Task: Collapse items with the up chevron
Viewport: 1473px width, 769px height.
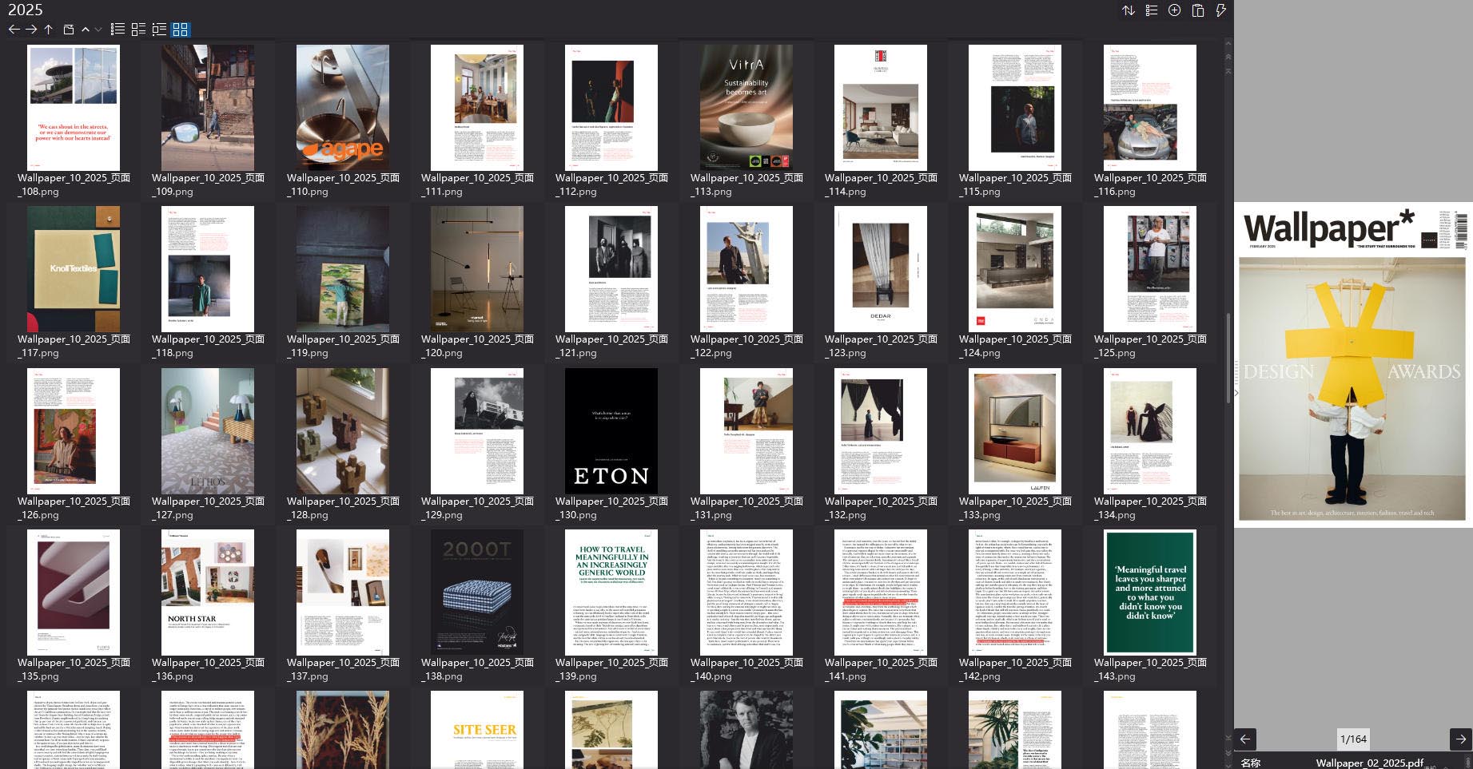Action: point(85,30)
